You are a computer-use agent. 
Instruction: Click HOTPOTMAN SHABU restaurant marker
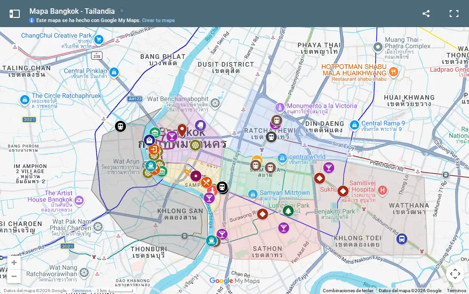(x=393, y=72)
